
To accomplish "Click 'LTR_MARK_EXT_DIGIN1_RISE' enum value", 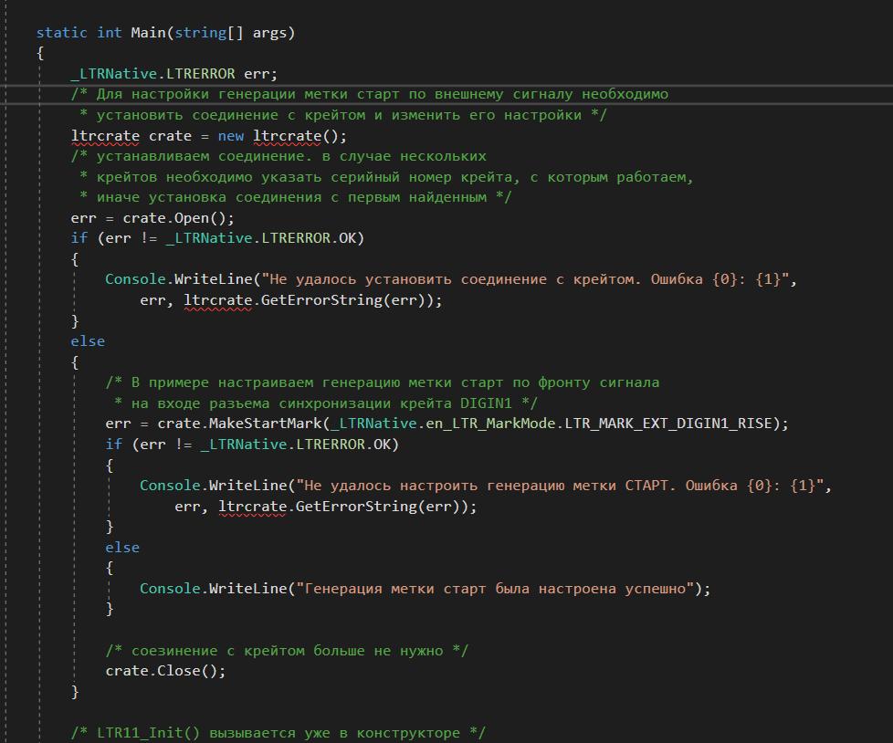I will click(x=668, y=424).
